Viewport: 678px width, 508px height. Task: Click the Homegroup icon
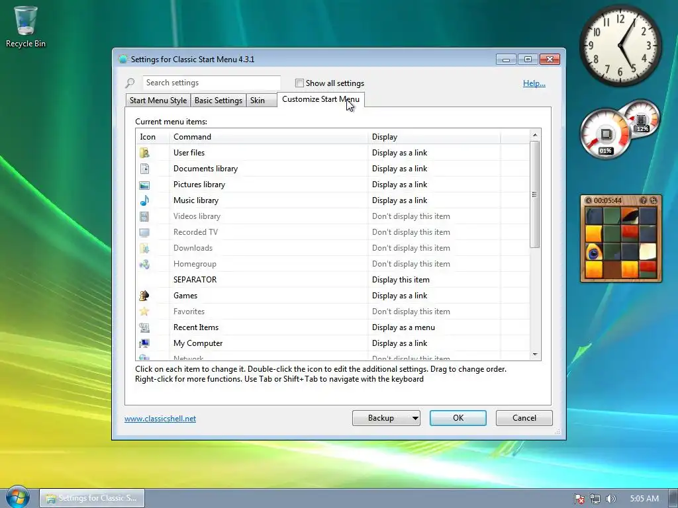click(144, 264)
